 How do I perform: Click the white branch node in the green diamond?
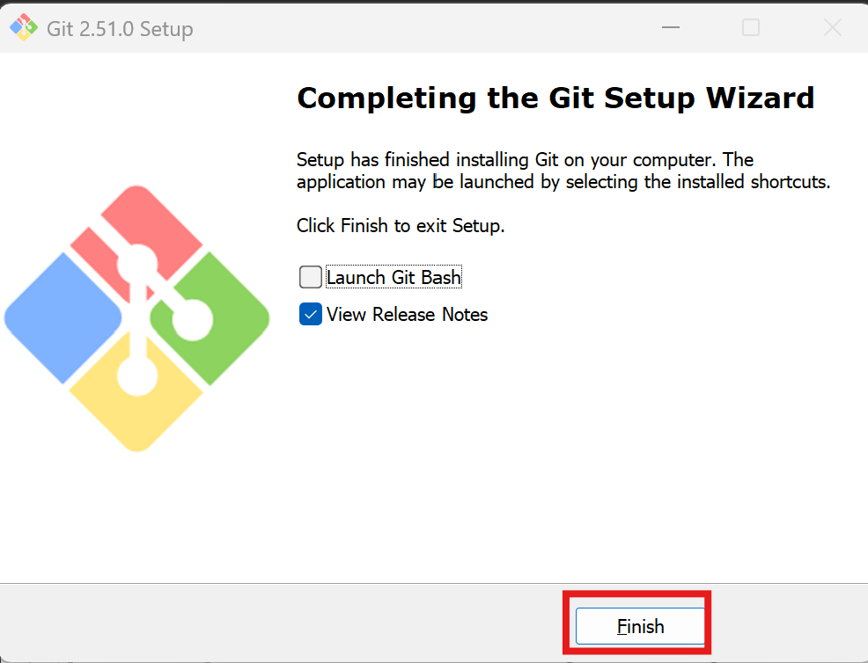click(192, 319)
